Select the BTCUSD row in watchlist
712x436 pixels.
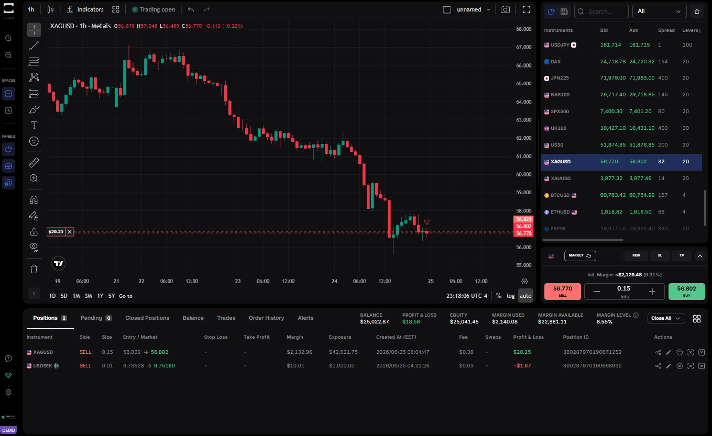(621, 195)
